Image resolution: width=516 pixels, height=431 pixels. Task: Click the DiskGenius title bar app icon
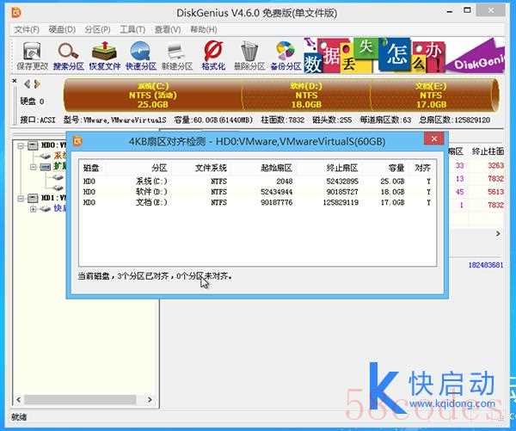(16, 13)
